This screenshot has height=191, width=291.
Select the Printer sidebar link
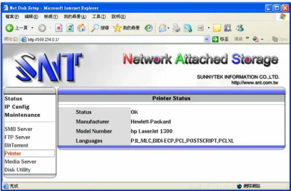(13, 153)
